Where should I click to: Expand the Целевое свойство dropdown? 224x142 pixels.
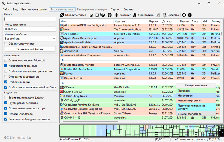coord(30,39)
